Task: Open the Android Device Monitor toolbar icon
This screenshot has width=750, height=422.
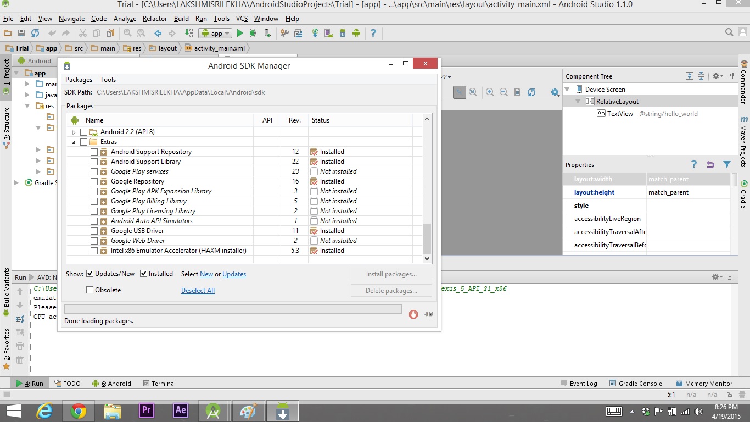Action: click(x=356, y=34)
